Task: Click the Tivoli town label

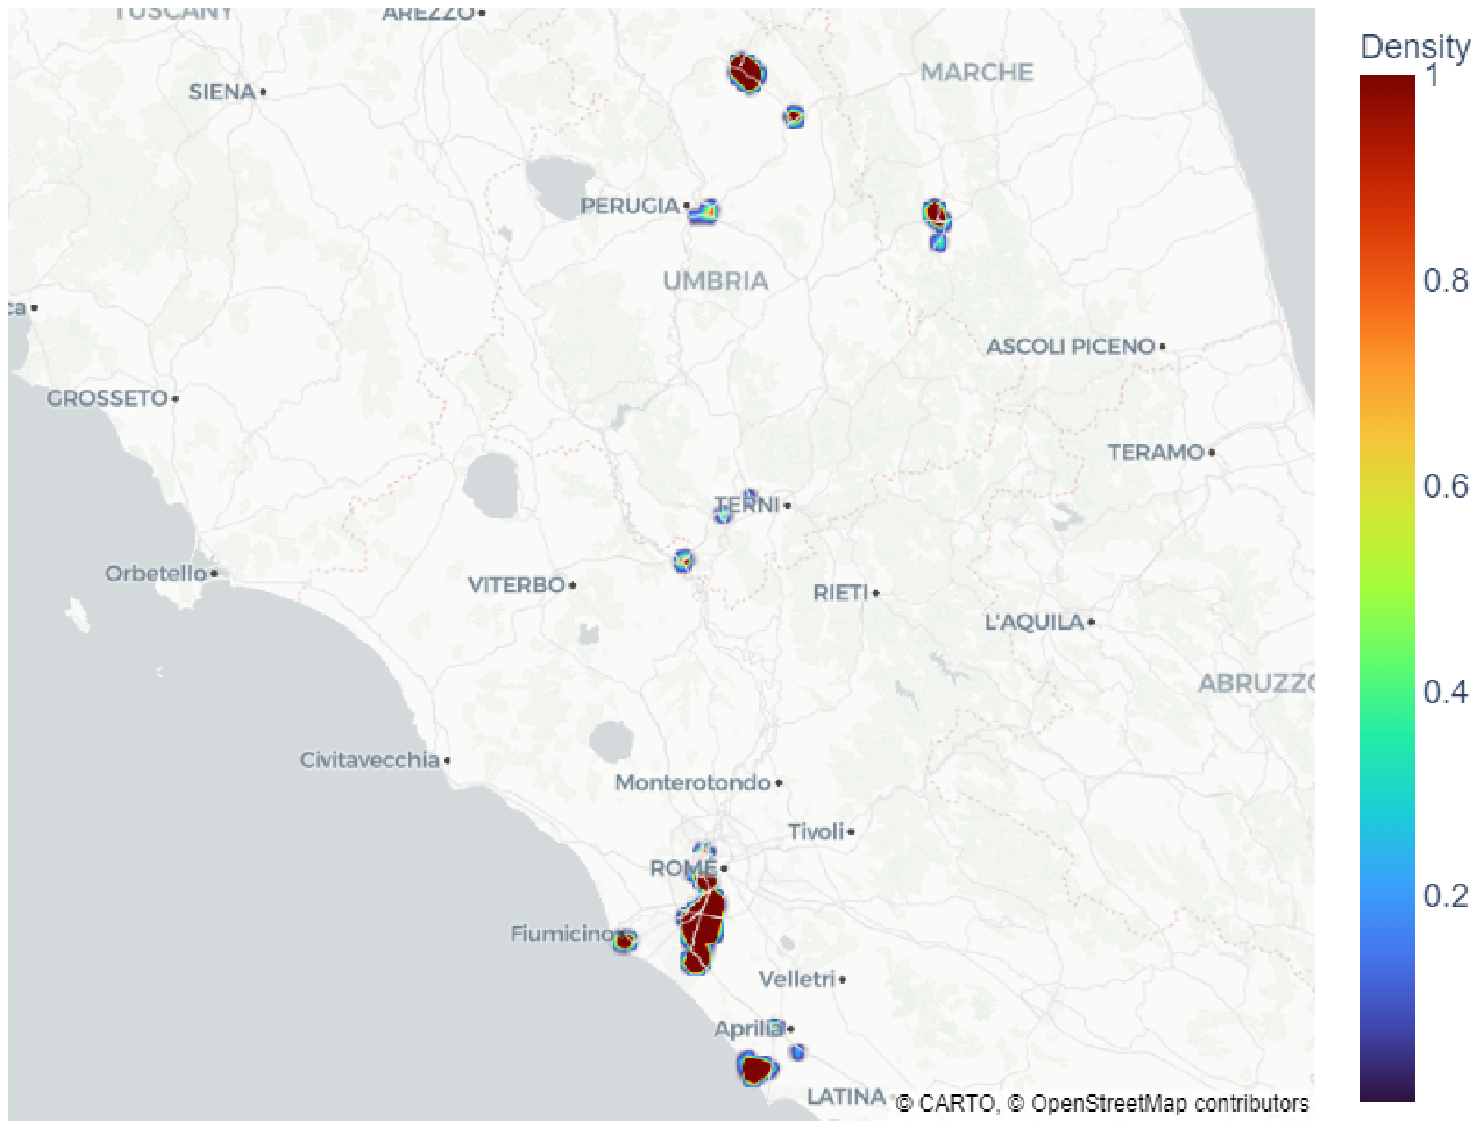Action: tap(816, 831)
